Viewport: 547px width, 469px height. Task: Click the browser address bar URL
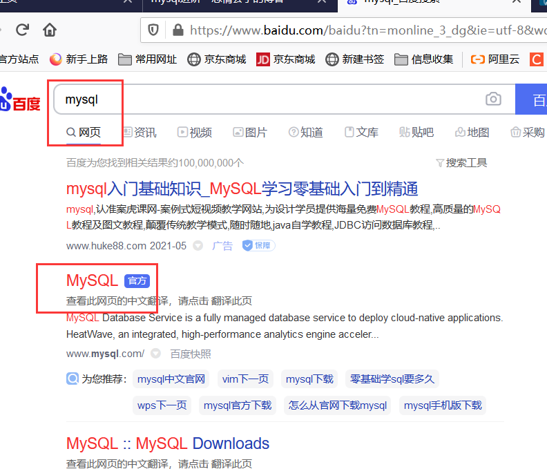click(368, 30)
